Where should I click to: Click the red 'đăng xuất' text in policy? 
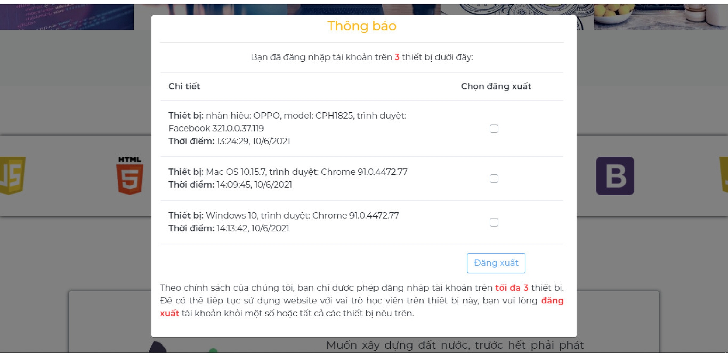552,301
